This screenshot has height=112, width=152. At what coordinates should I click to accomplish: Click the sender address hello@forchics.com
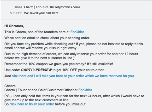[65, 7]
